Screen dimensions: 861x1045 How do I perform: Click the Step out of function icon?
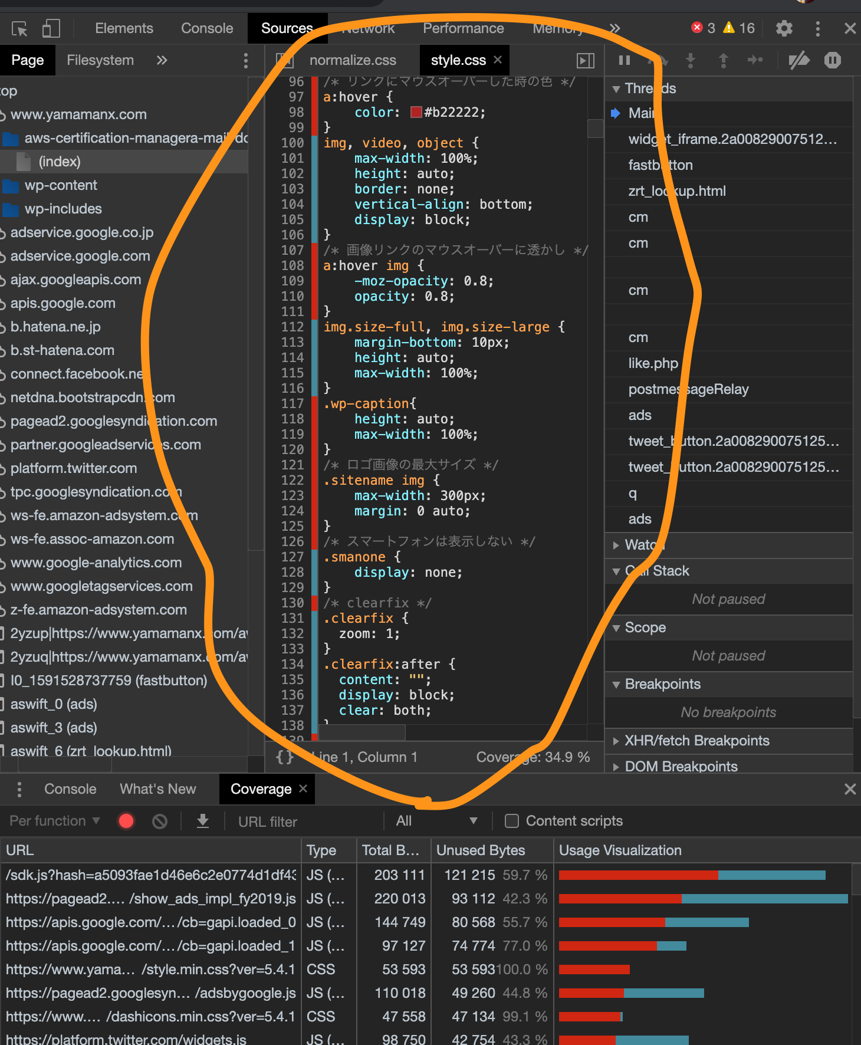click(x=724, y=60)
